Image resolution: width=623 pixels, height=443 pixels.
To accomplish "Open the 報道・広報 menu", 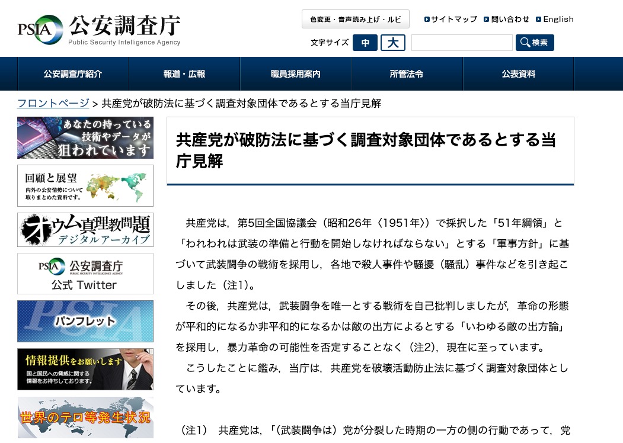I will pyautogui.click(x=184, y=74).
